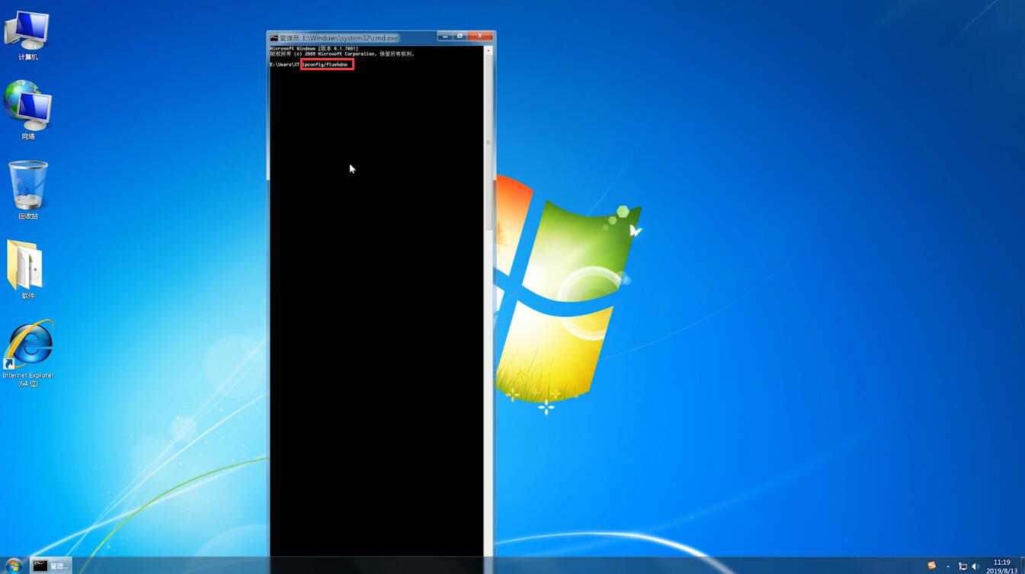Open the Sogou input method tray icon
1025x574 pixels.
(931, 566)
